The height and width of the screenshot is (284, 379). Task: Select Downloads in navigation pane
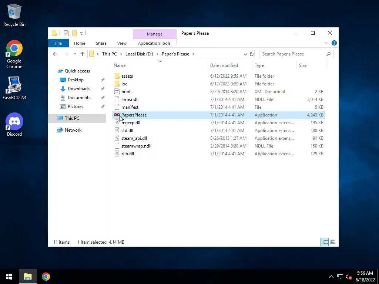78,89
